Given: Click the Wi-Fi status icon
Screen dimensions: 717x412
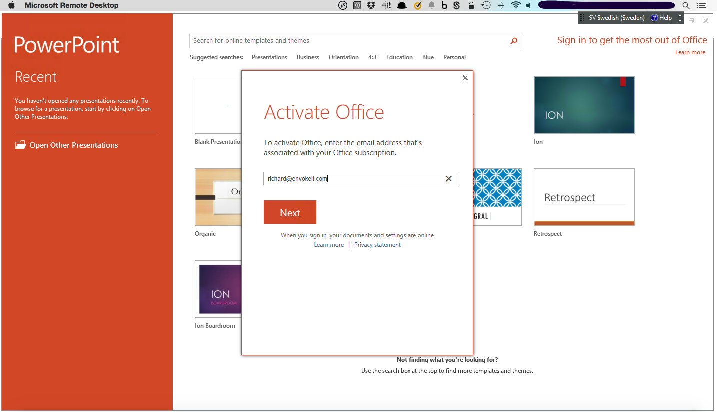Looking at the screenshot, I should click(515, 5).
